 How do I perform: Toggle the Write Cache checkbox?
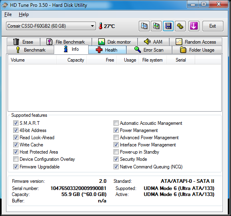coord(16,144)
